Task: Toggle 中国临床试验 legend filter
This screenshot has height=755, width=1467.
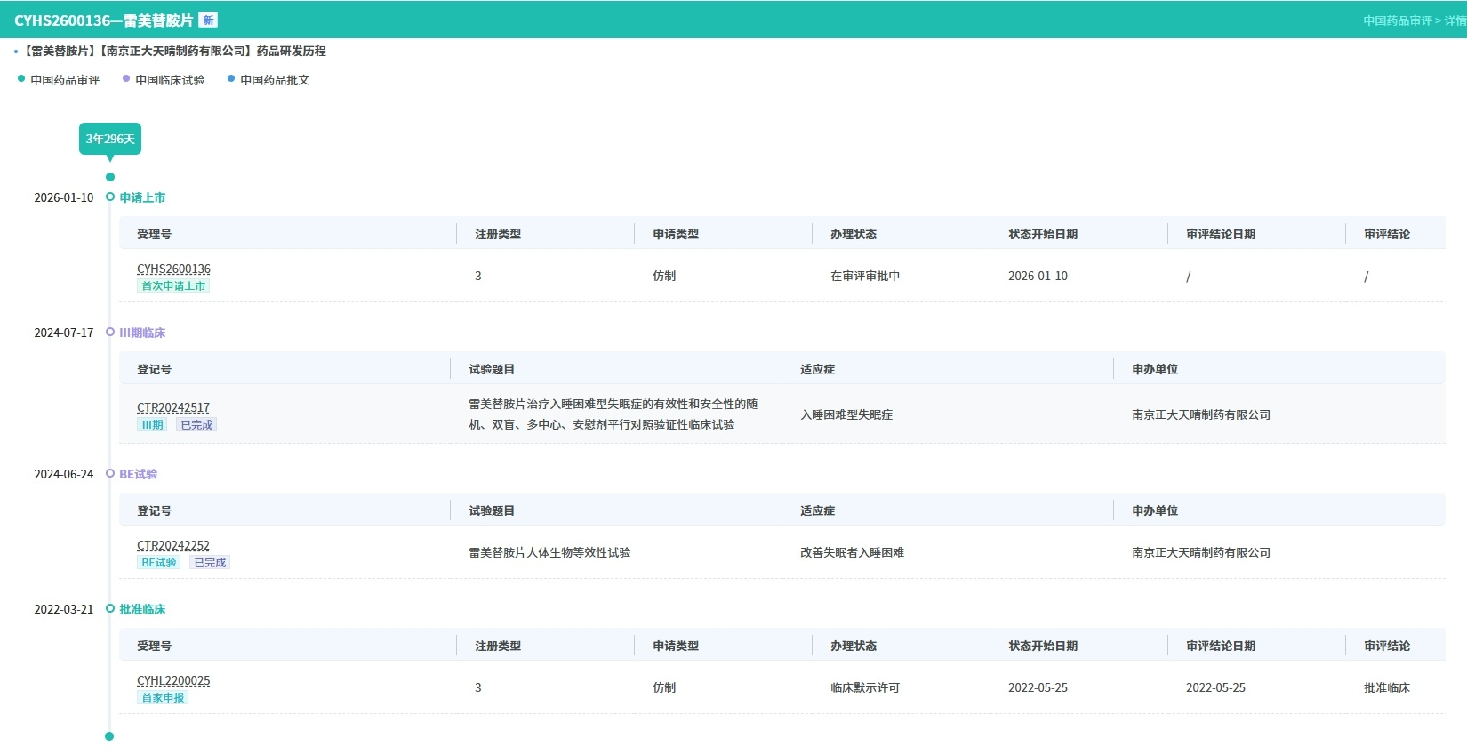Action: [164, 80]
